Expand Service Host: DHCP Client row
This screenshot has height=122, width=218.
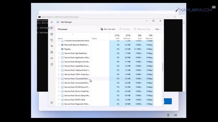[x=59, y=100]
